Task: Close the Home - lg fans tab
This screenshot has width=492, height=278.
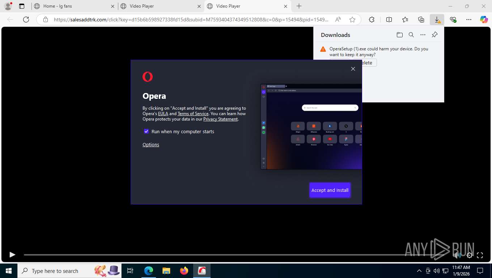Action: pos(113,6)
